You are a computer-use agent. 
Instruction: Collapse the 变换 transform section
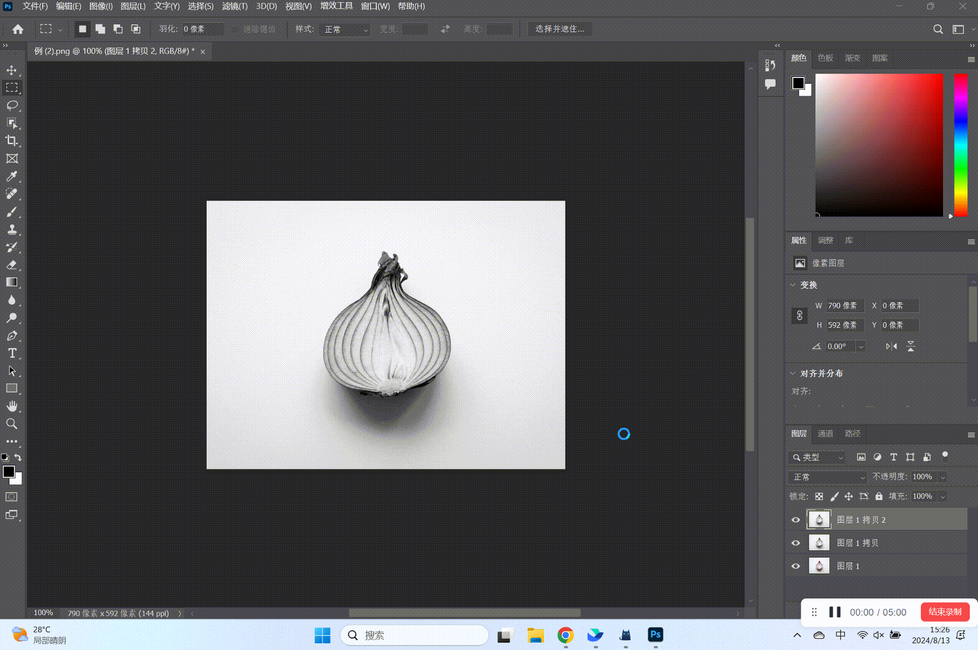(x=793, y=285)
